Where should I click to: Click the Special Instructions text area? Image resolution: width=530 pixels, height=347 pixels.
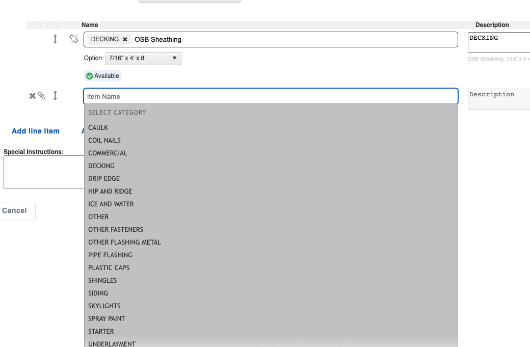click(x=44, y=172)
